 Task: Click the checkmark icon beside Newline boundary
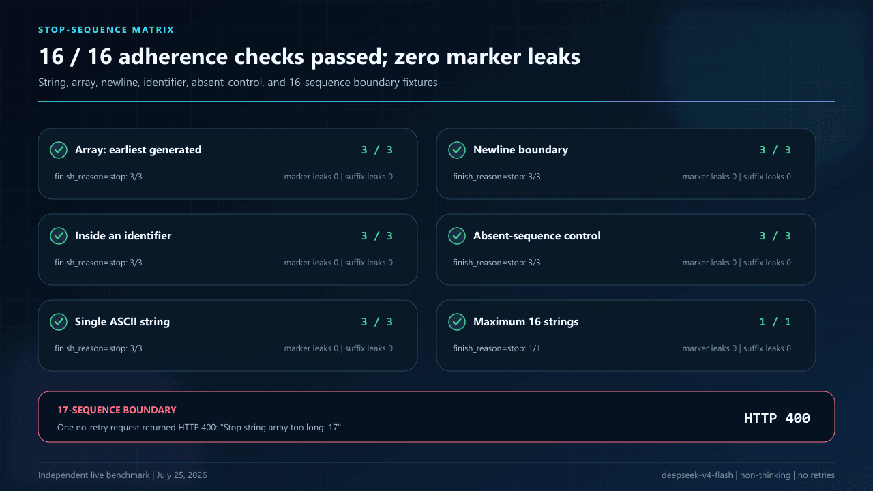pos(457,150)
